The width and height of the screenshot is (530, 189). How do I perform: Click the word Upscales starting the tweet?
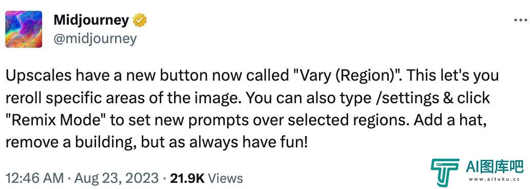39,75
